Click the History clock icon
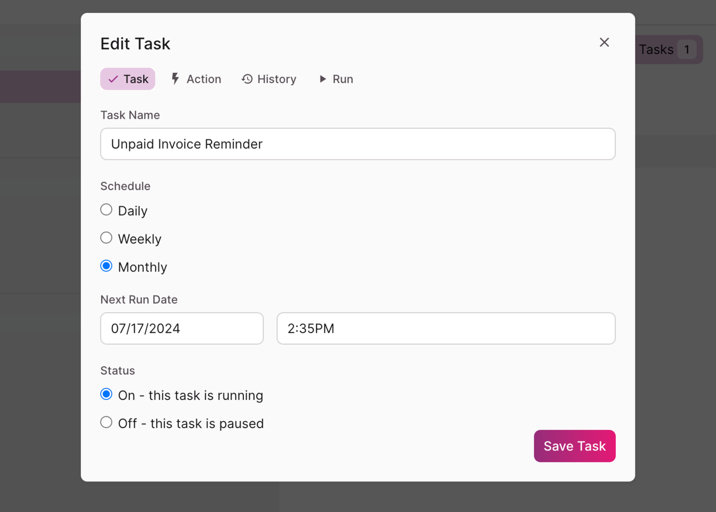 (x=247, y=79)
